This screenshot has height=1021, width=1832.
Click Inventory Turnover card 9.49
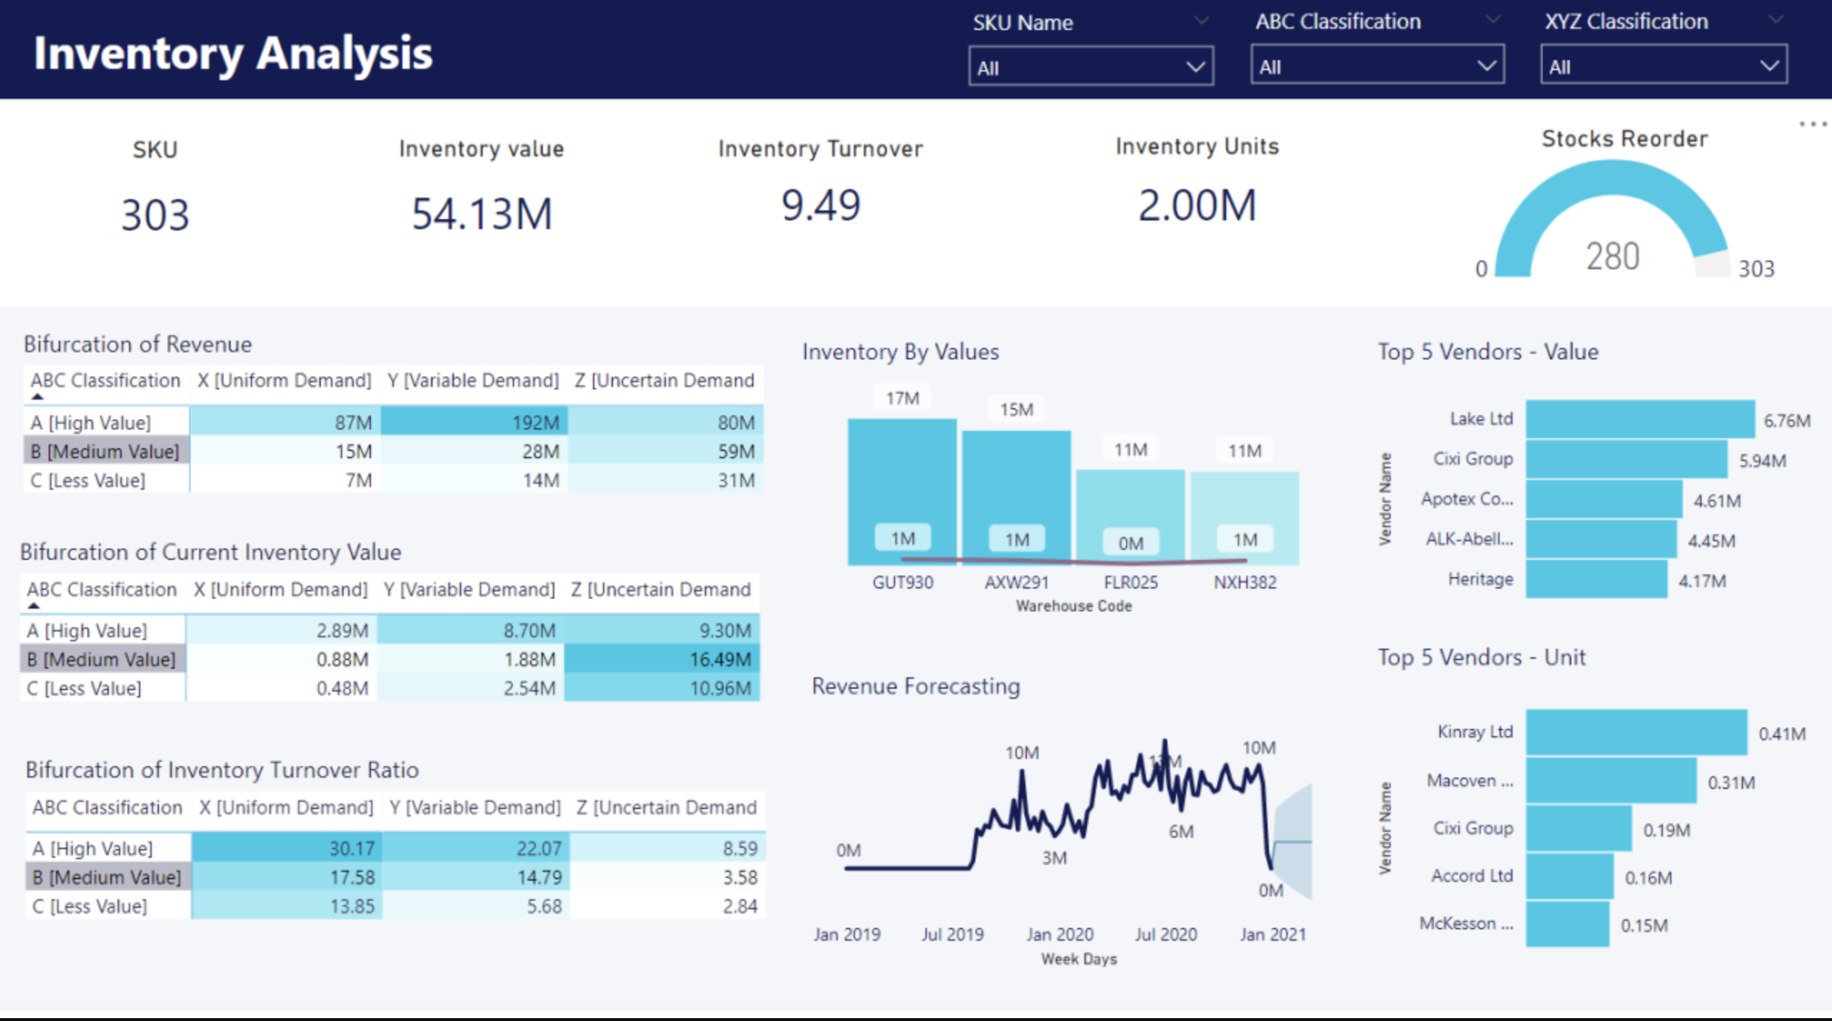tap(821, 205)
